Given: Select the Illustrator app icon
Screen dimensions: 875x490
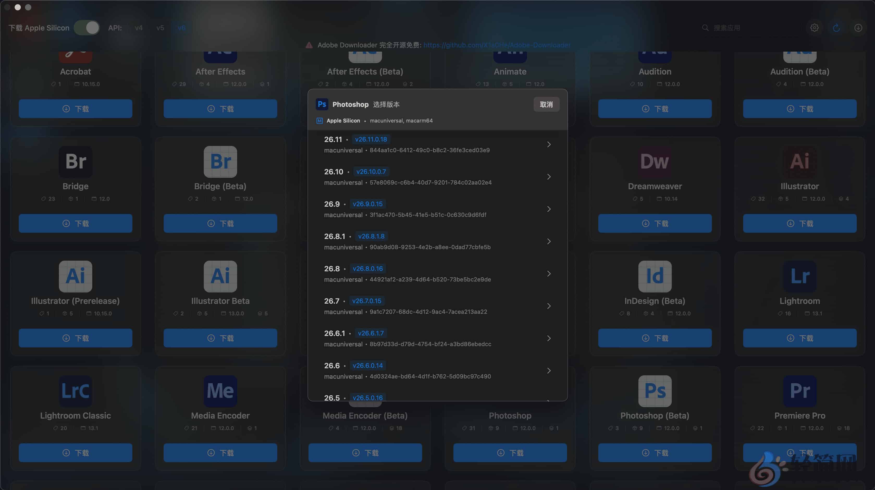Looking at the screenshot, I should click(x=800, y=162).
